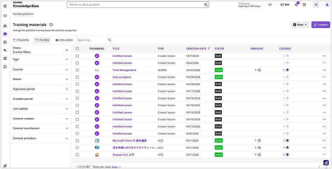Close the Filters panel with X
Viewport: 332px width, 169px height.
[67, 50]
